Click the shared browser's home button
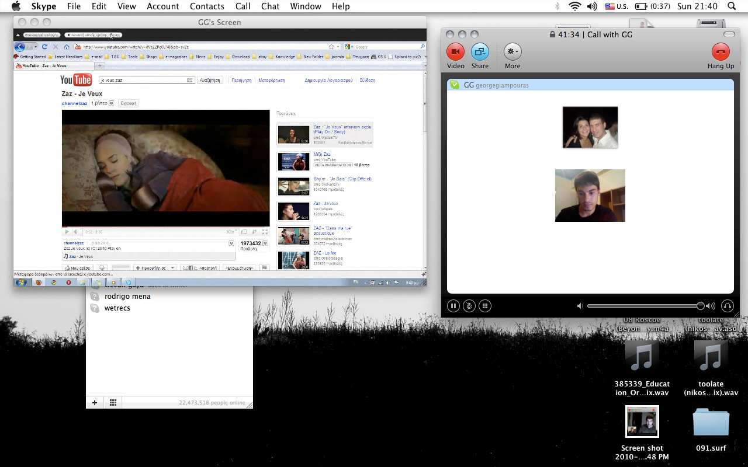Image resolution: width=748 pixels, height=467 pixels. [x=67, y=47]
